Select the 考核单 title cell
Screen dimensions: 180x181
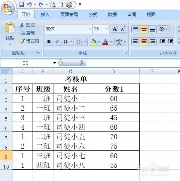(x=76, y=79)
